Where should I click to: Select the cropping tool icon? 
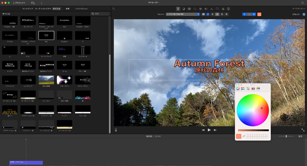(x=195, y=9)
